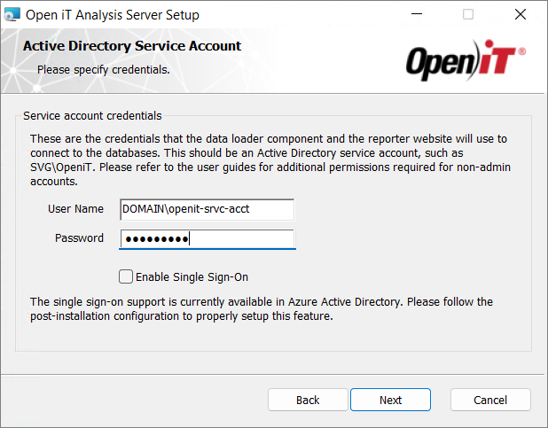Click the single sign-on support note paragraph

262,309
